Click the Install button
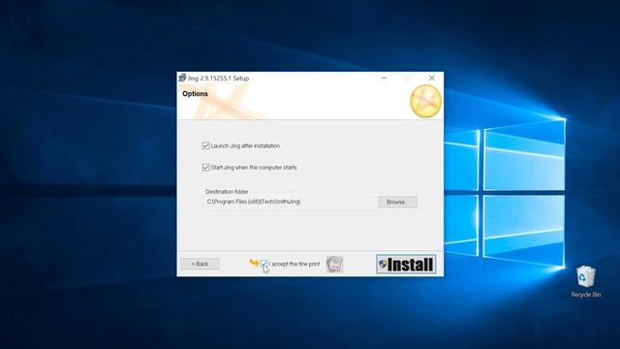The width and height of the screenshot is (620, 349). point(406,264)
